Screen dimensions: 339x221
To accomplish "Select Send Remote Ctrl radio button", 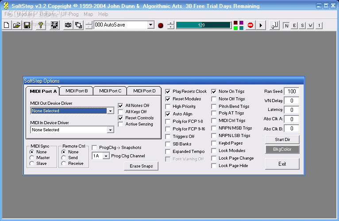I will click(x=64, y=158).
